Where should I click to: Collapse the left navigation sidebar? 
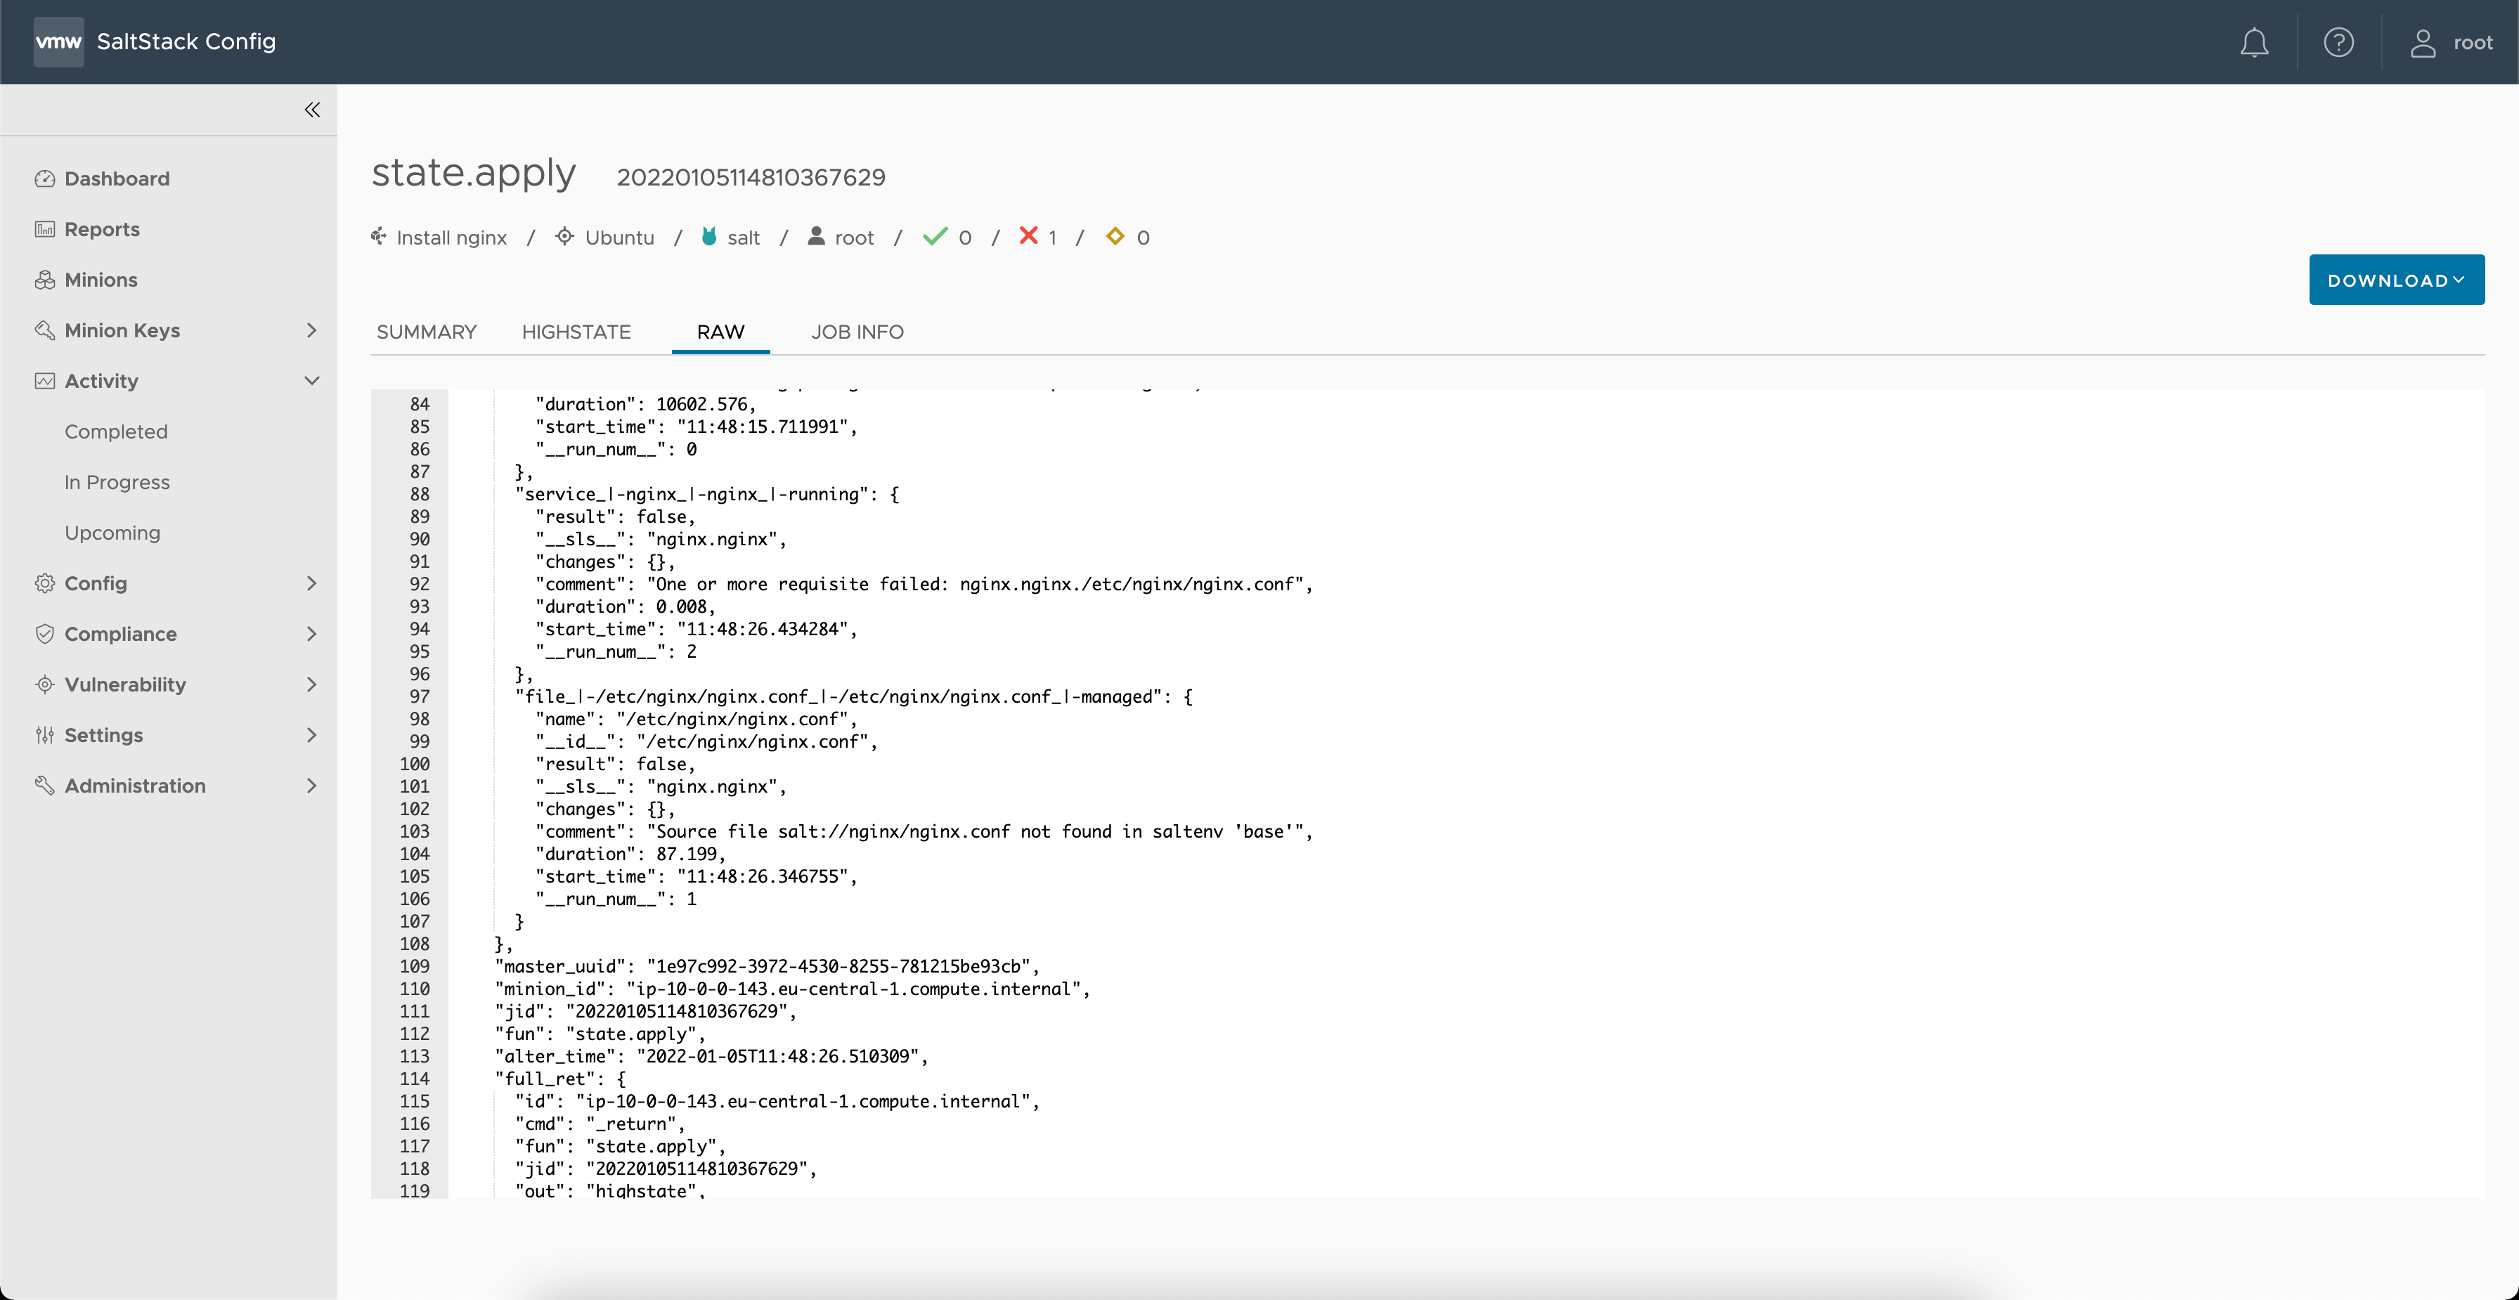point(312,110)
